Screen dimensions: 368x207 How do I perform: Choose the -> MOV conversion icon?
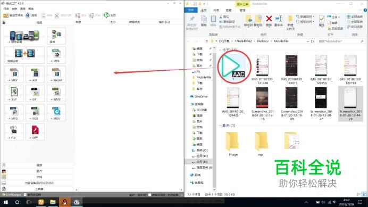click(x=56, y=112)
